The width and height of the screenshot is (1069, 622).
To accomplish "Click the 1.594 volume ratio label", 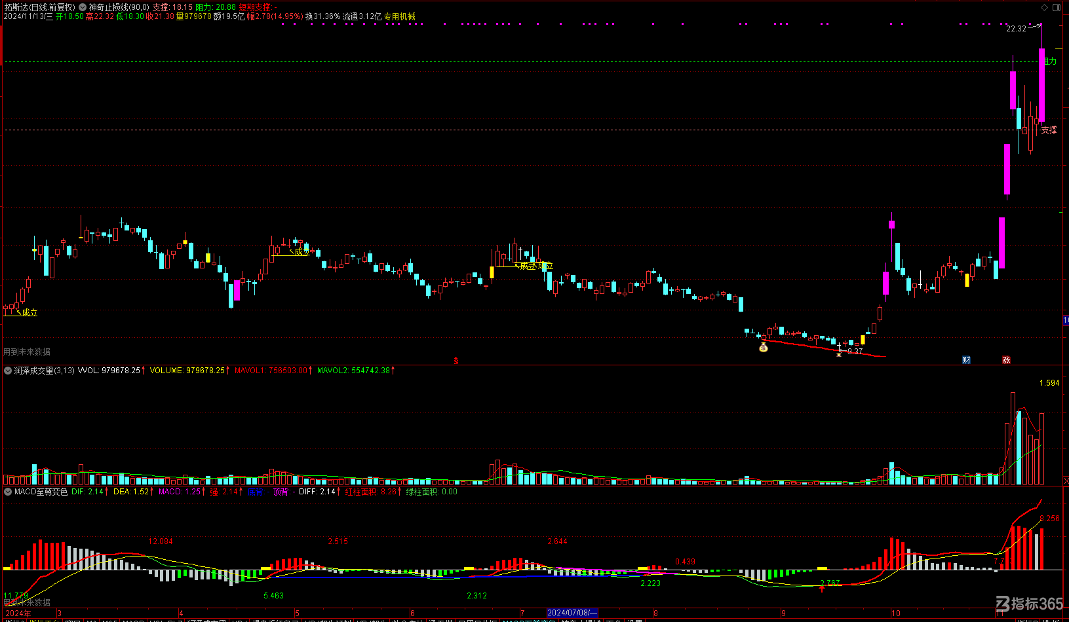I will point(1049,383).
